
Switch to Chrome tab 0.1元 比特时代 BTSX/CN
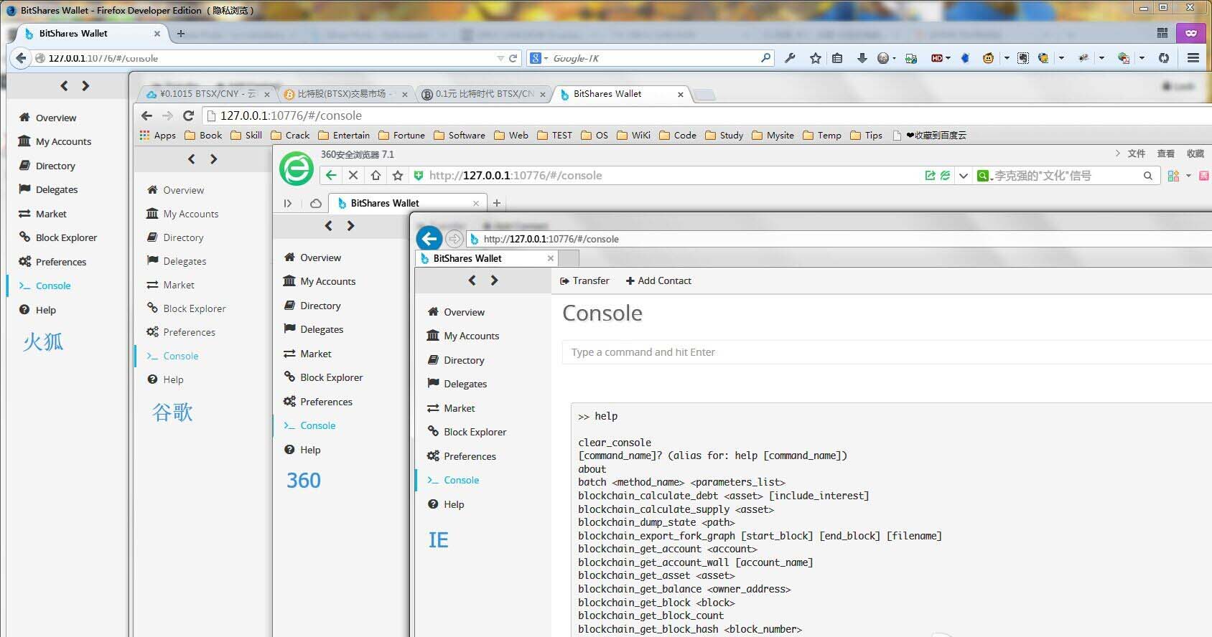(x=484, y=94)
